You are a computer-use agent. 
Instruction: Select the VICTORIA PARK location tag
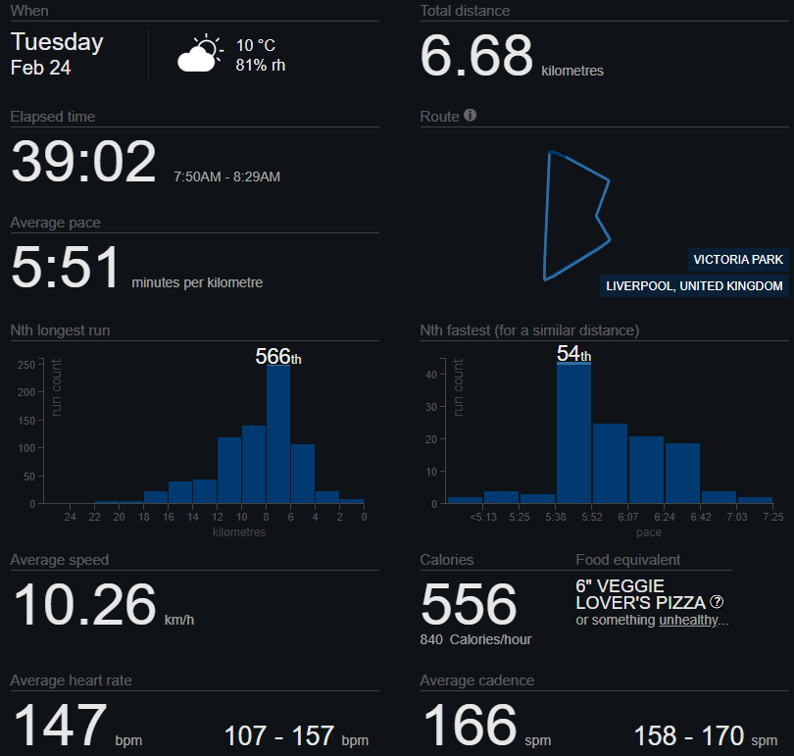738,260
